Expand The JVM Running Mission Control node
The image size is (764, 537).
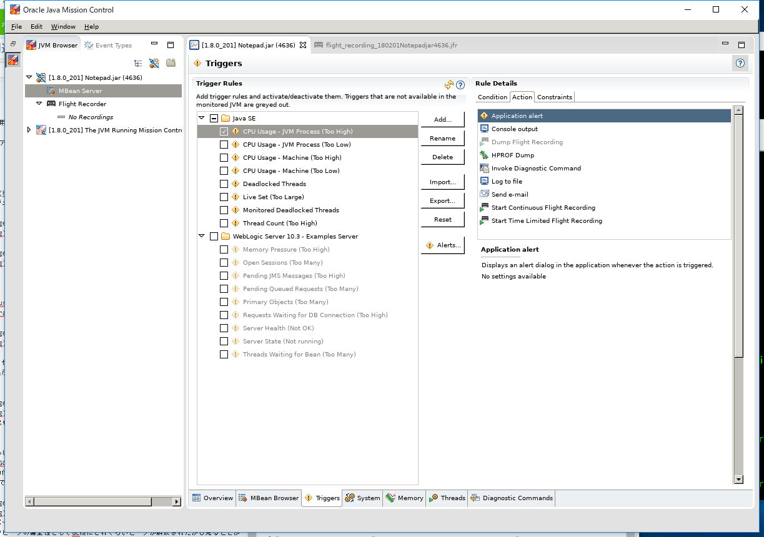click(29, 130)
